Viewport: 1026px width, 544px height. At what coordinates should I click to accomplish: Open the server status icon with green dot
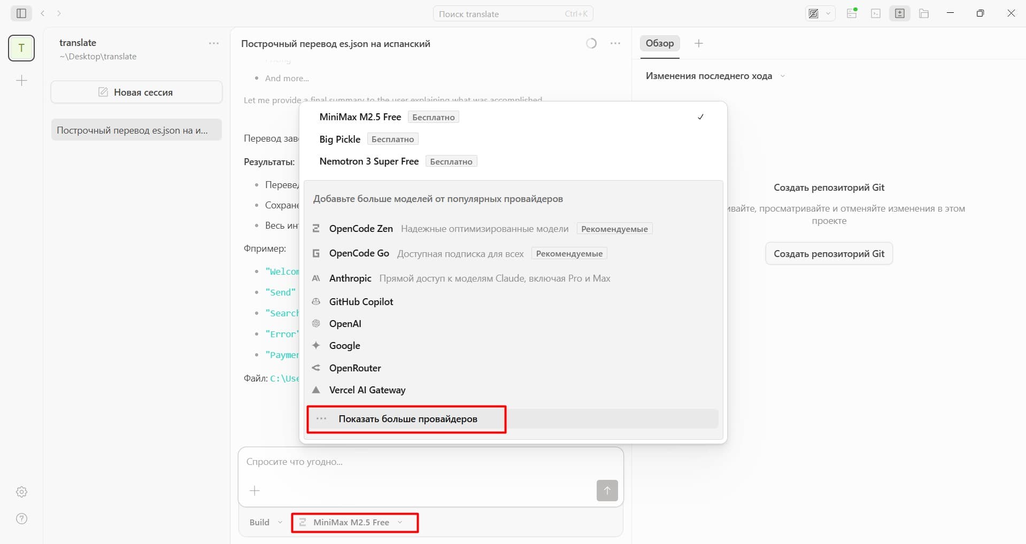coord(852,13)
